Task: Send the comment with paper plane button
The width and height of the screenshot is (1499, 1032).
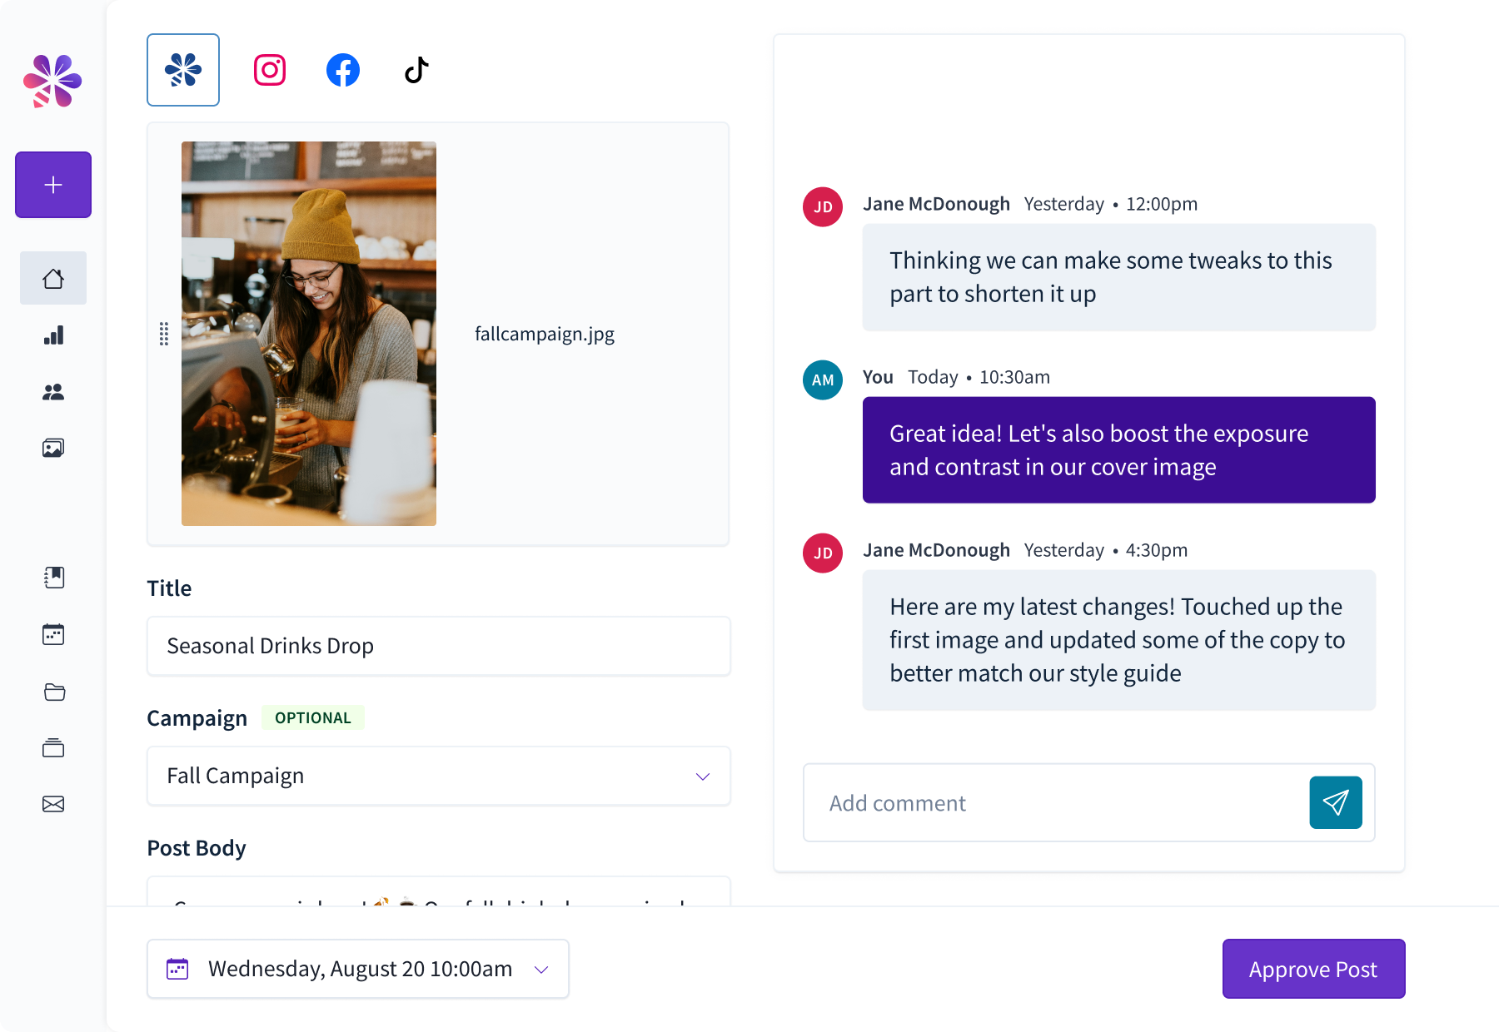Action: (1336, 802)
